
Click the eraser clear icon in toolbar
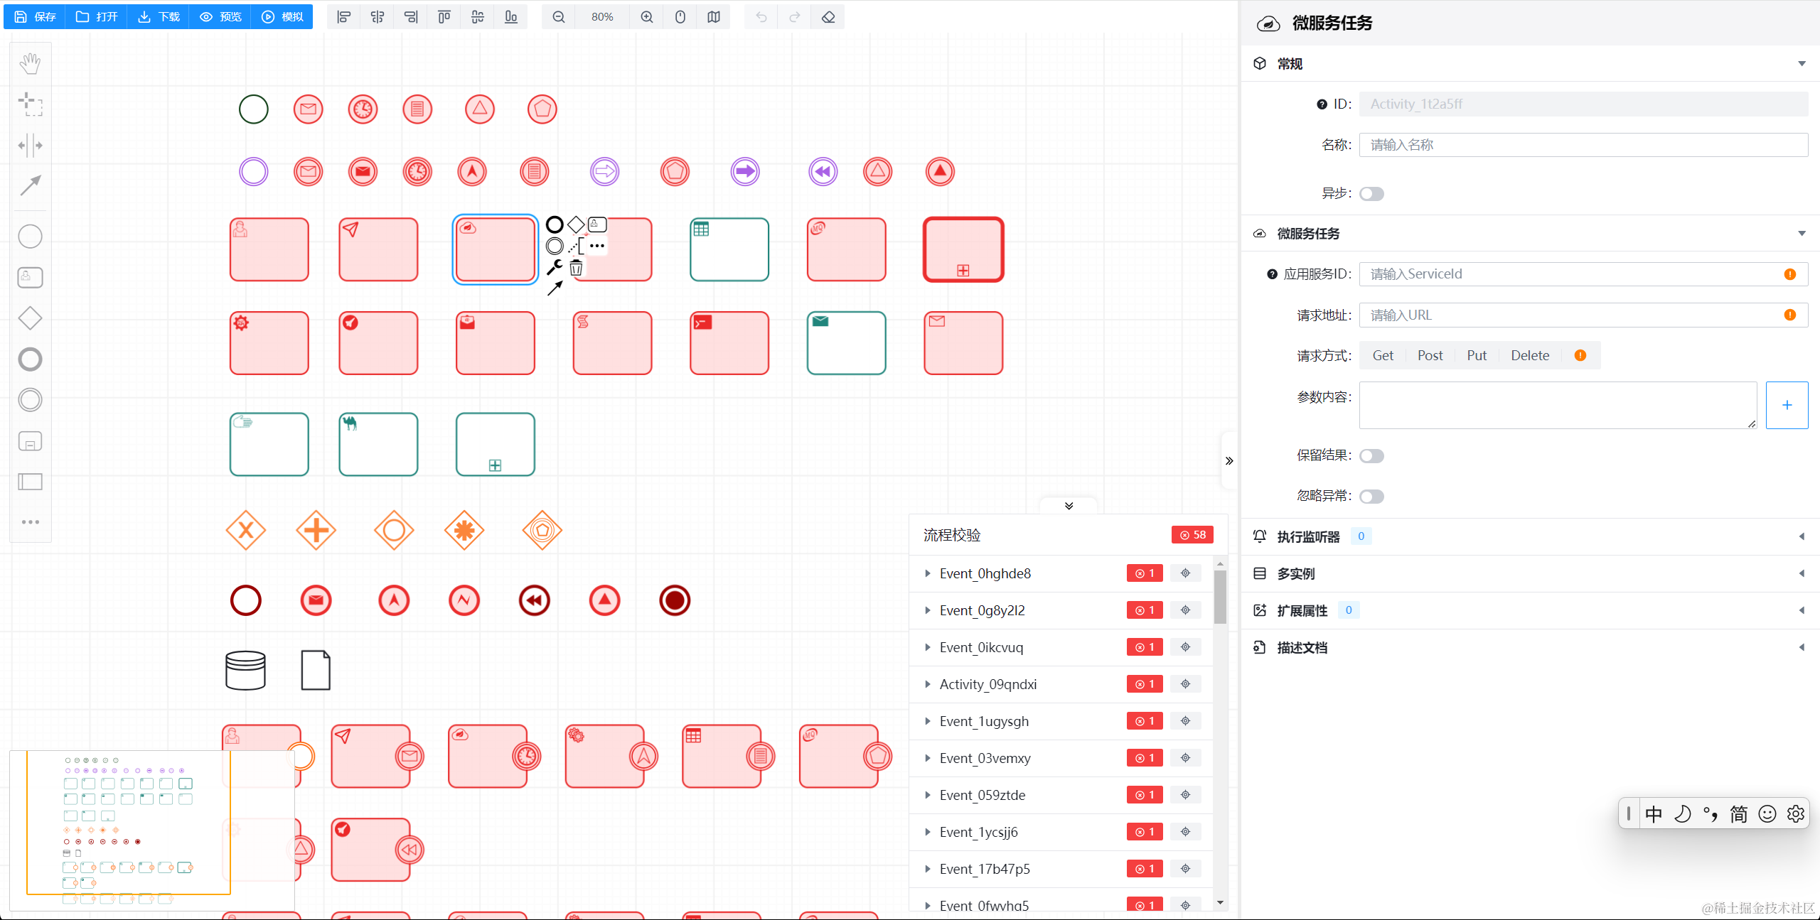[x=828, y=17]
